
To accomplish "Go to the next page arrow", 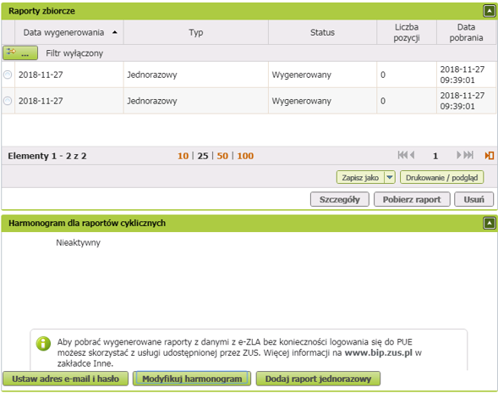I will coord(459,155).
